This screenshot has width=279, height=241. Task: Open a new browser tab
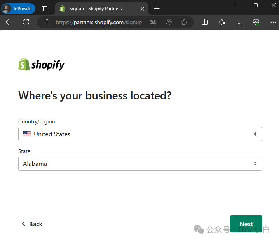tap(157, 9)
